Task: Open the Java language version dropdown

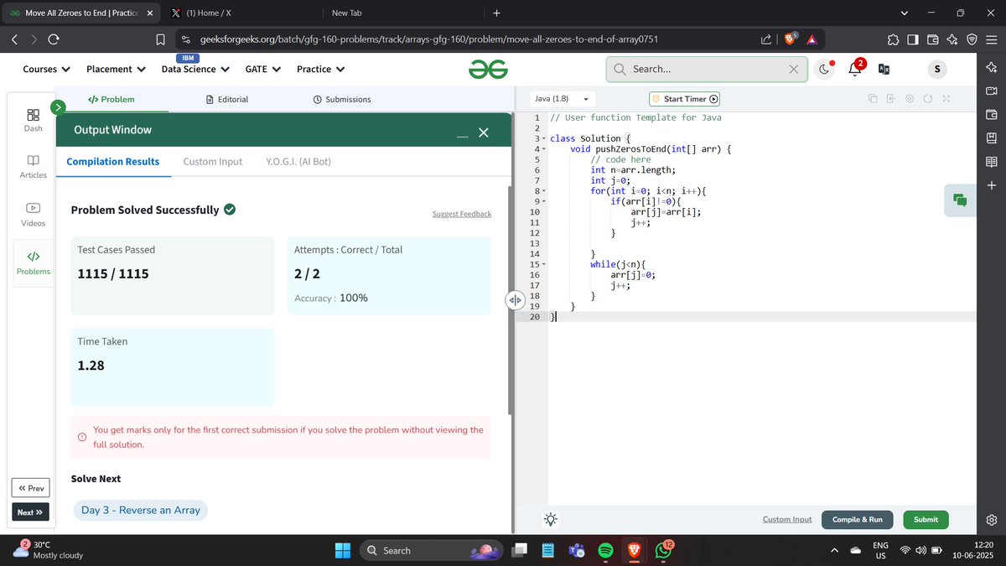Action: (560, 98)
